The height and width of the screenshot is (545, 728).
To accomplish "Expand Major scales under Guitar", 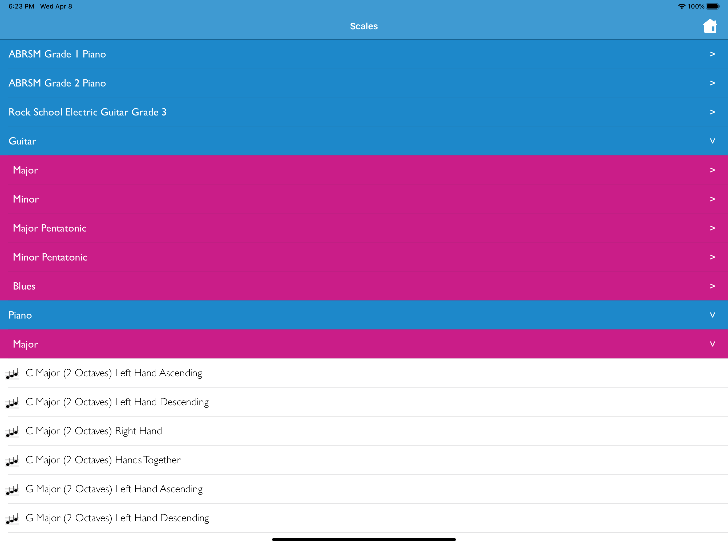I will (x=364, y=170).
